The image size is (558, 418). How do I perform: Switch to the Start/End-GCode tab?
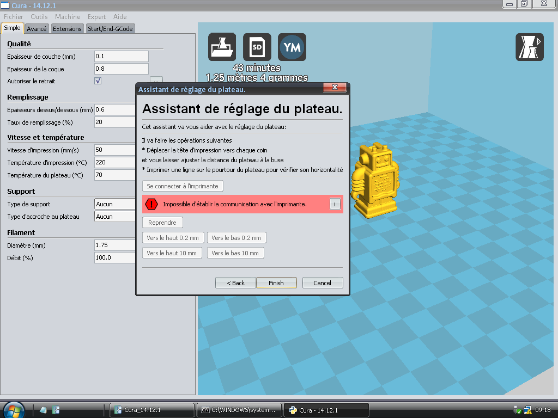[110, 29]
